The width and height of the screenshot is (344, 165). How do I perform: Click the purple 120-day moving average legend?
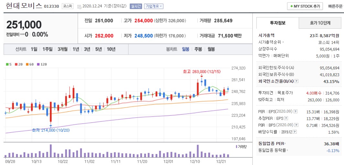[x=42, y=64]
